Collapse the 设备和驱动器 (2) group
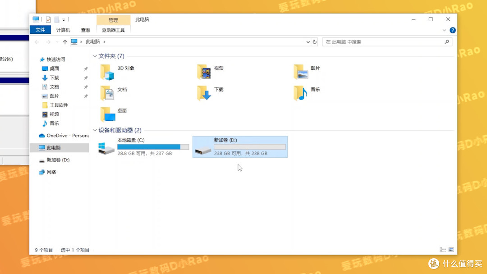This screenshot has height=274, width=487. (x=95, y=130)
